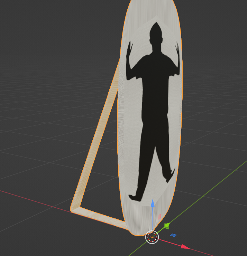247x256 pixels.
Task: Click the small blue plane-constraint square of gizmo
Action: (x=173, y=235)
